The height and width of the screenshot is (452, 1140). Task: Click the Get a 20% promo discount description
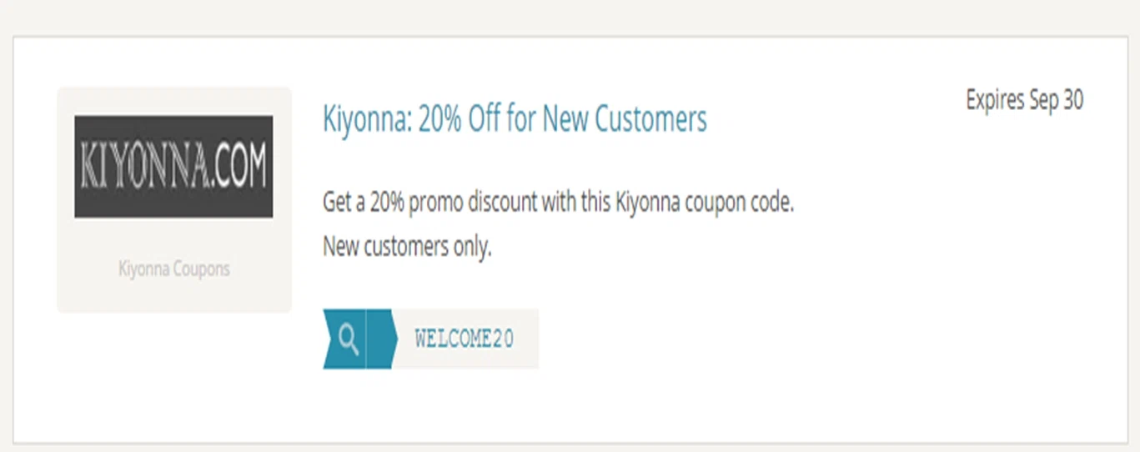click(x=558, y=203)
